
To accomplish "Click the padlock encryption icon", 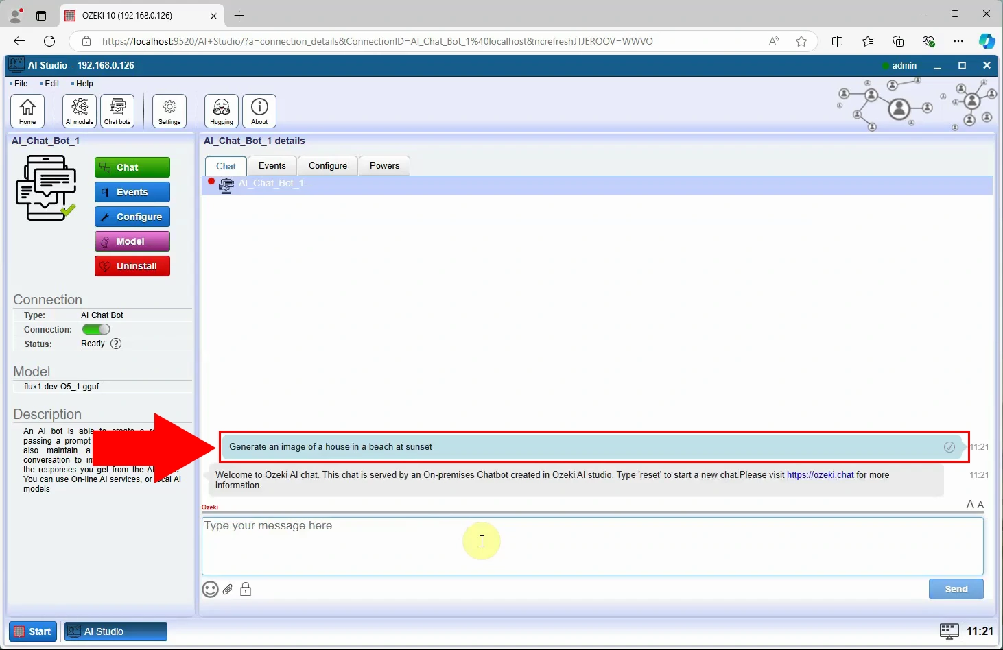I will point(246,589).
